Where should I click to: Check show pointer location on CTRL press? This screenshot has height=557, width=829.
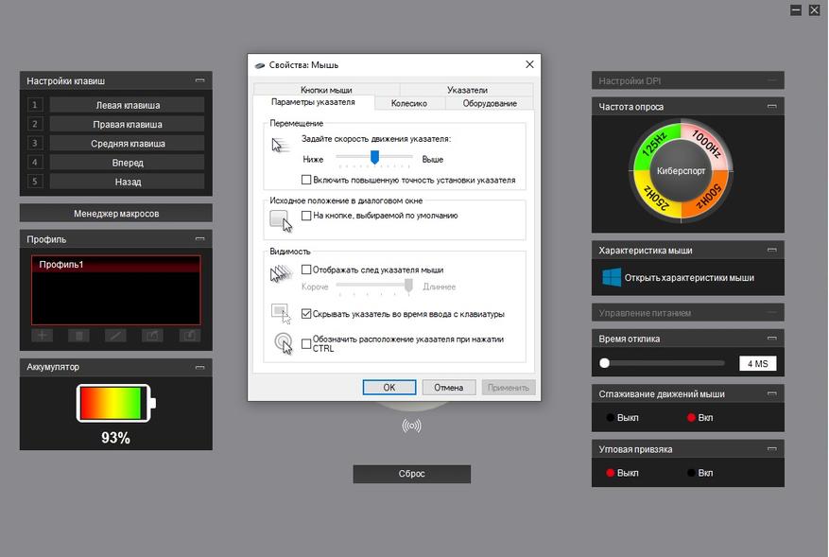click(306, 344)
